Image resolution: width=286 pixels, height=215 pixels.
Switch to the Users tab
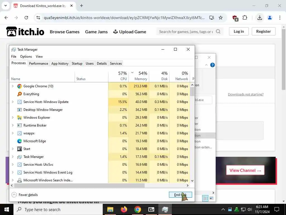(90, 64)
